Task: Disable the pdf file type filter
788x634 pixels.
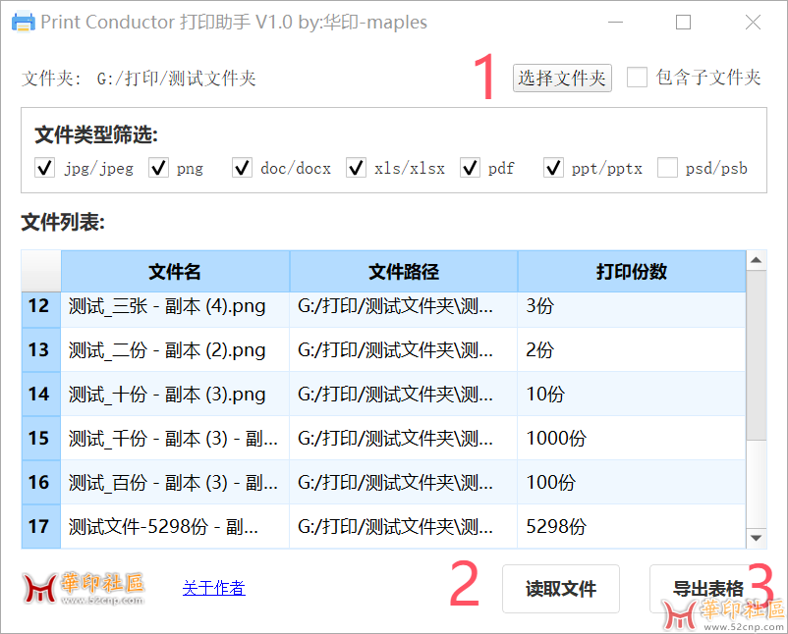Action: point(470,168)
